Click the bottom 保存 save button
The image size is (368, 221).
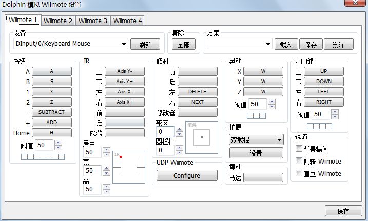(x=343, y=211)
